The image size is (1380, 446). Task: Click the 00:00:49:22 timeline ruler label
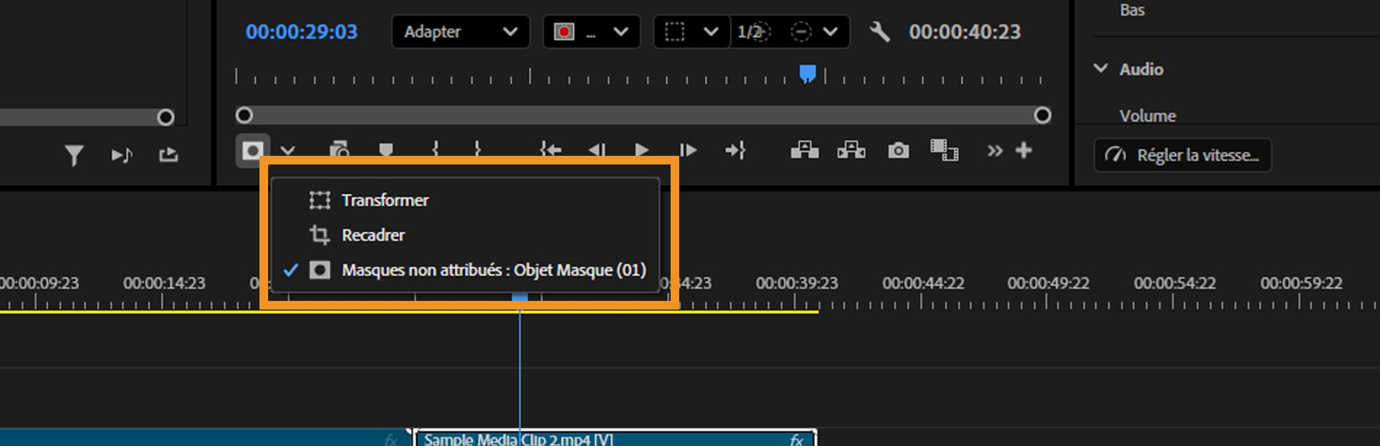click(x=1048, y=283)
